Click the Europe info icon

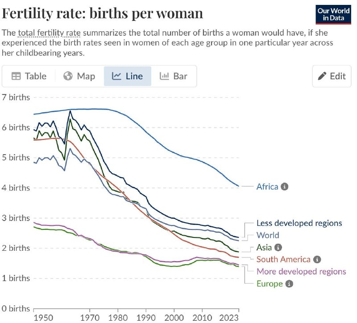289,284
